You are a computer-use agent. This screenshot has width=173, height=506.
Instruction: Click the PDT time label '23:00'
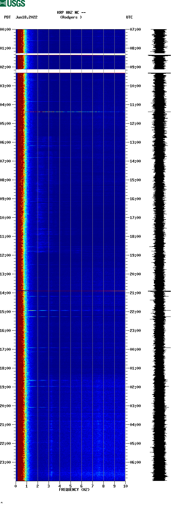point(5,462)
